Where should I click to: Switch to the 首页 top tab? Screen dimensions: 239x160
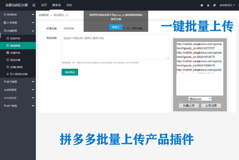point(44,5)
